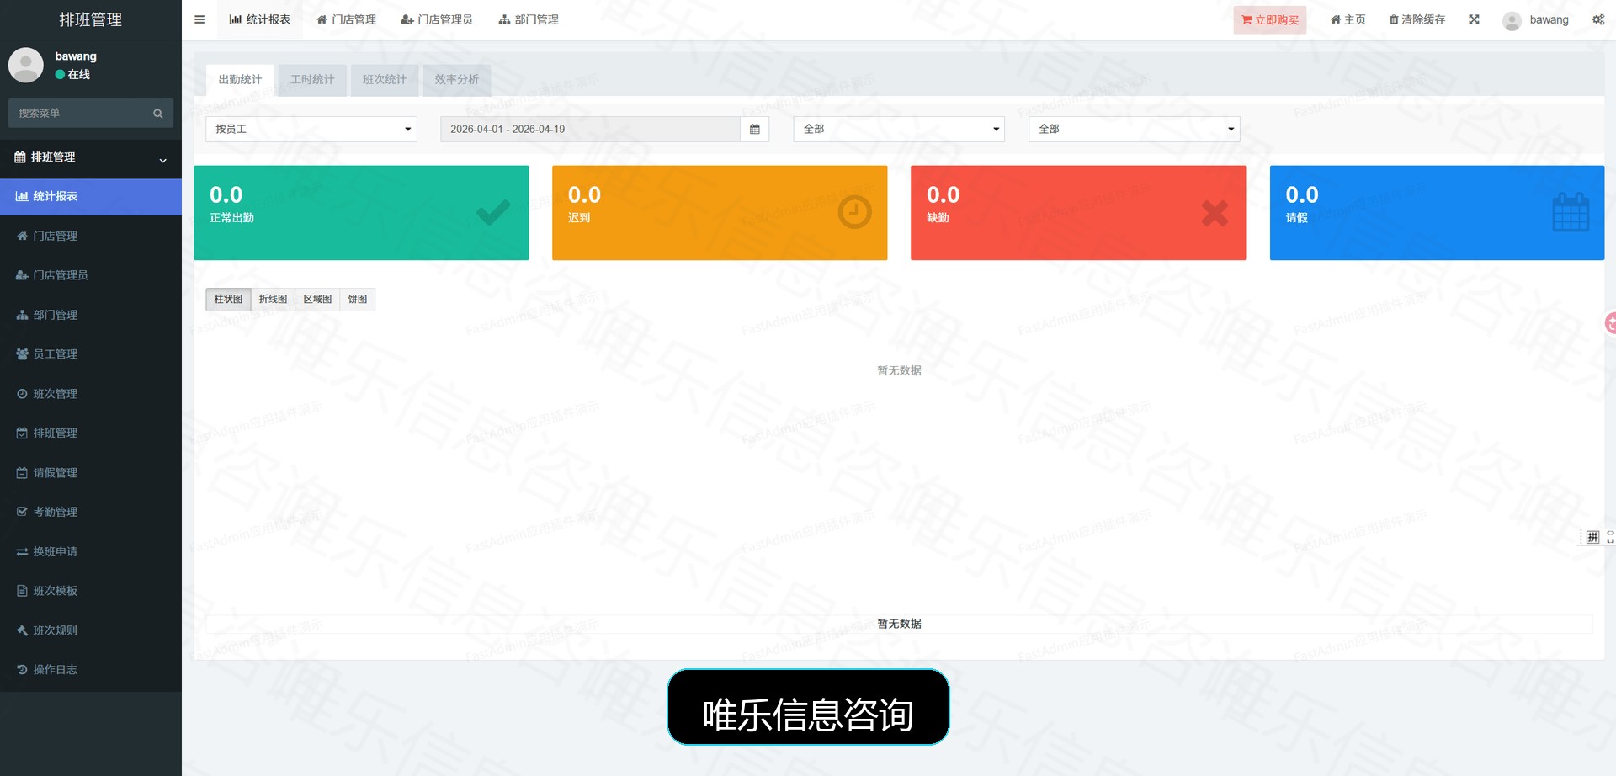The image size is (1616, 776).
Task: Select the 柱状图 chart type
Action: tap(228, 299)
